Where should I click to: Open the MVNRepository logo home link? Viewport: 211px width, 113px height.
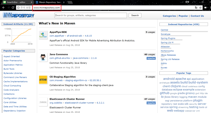pyautogui.click(x=19, y=16)
